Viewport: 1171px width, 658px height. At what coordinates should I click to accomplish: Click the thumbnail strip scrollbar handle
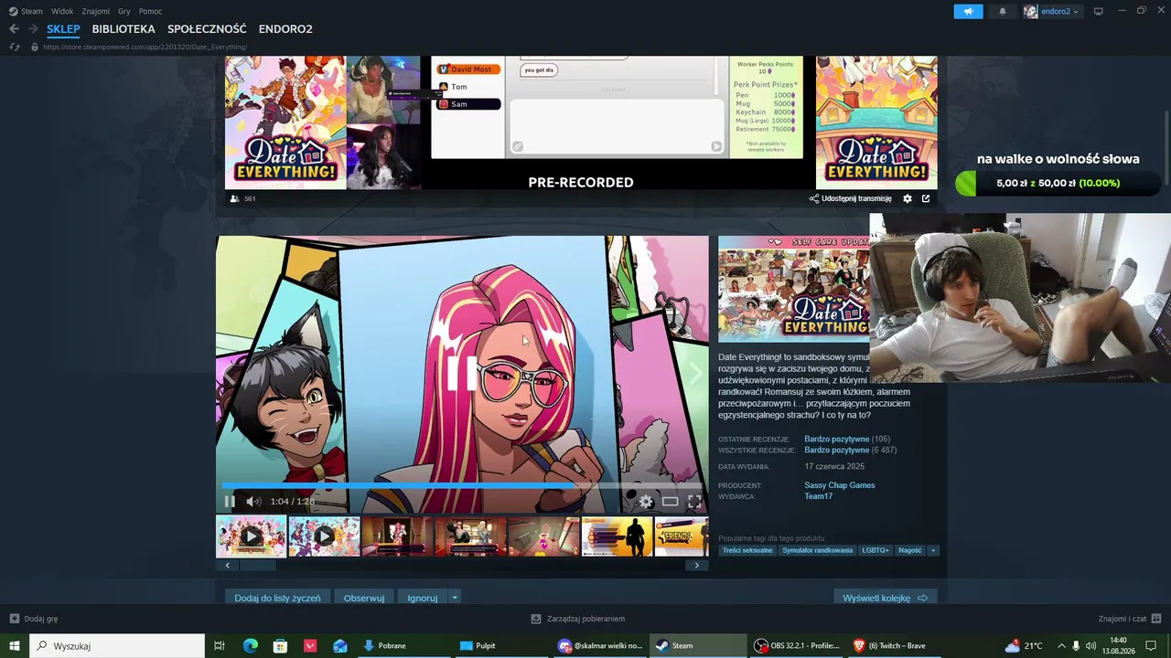tap(257, 565)
